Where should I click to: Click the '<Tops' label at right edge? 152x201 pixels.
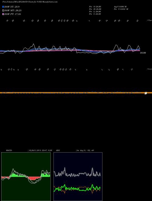[x=149, y=20]
